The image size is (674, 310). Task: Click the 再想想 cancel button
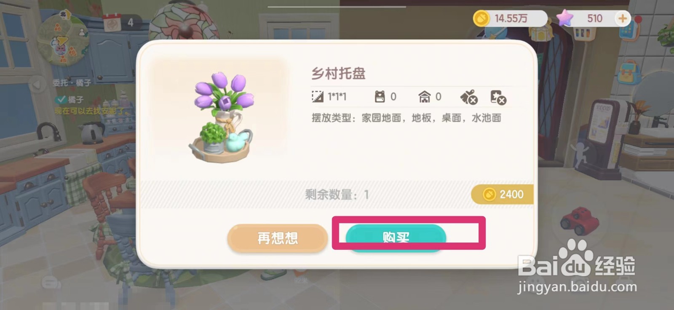pos(278,238)
